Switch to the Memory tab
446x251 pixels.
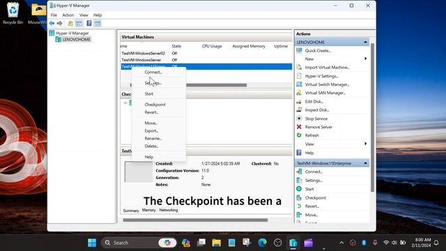tap(148, 210)
